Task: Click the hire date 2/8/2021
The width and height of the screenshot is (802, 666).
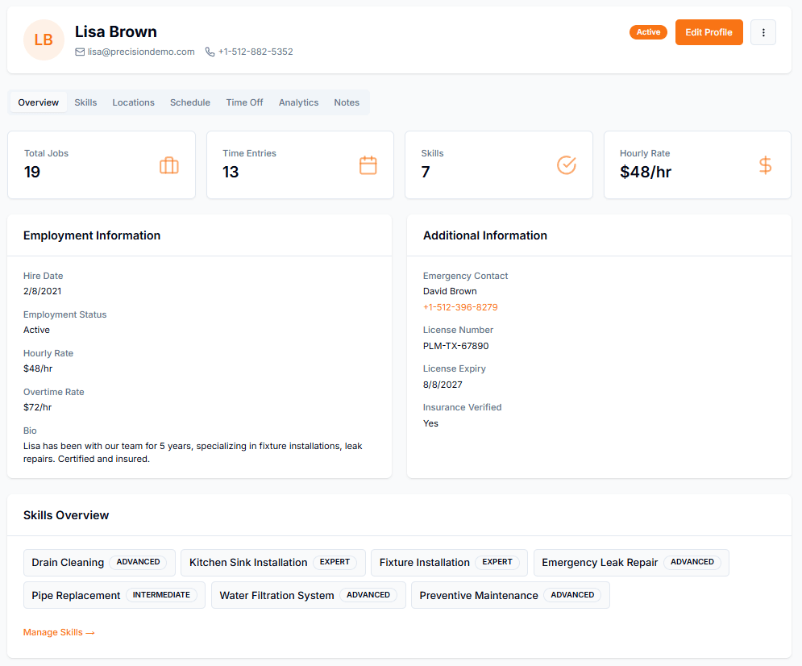Action: pyautogui.click(x=43, y=291)
